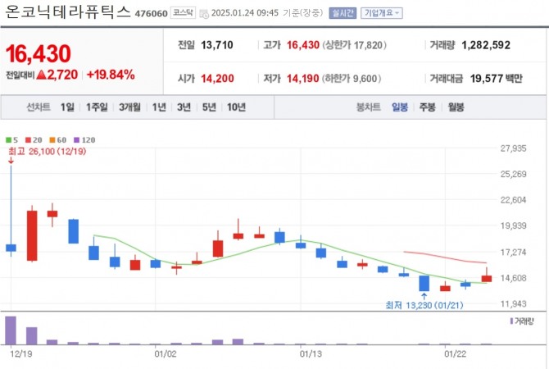Image resolution: width=549 pixels, height=369 pixels.
Task: Switch to 주봉 weekly candle chart
Action: (x=428, y=107)
